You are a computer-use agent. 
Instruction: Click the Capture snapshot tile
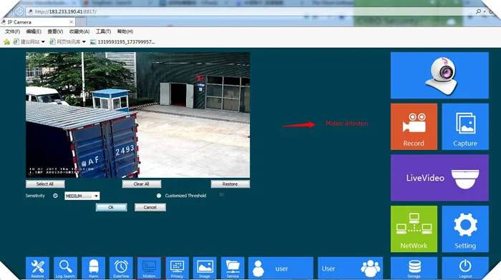465,126
